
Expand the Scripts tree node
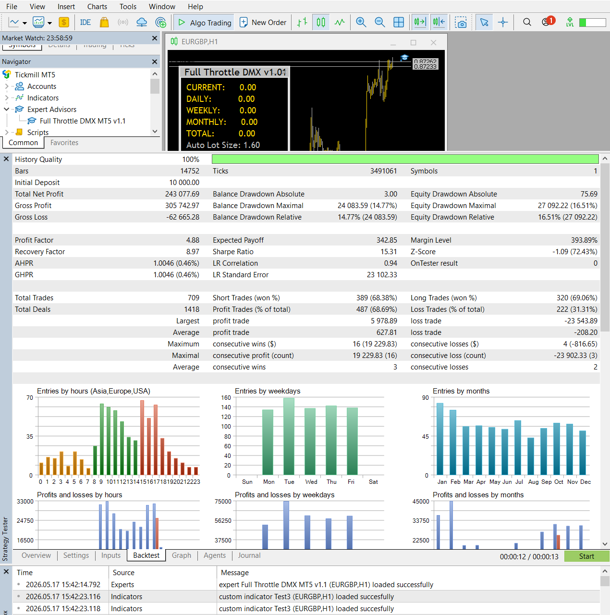6,132
